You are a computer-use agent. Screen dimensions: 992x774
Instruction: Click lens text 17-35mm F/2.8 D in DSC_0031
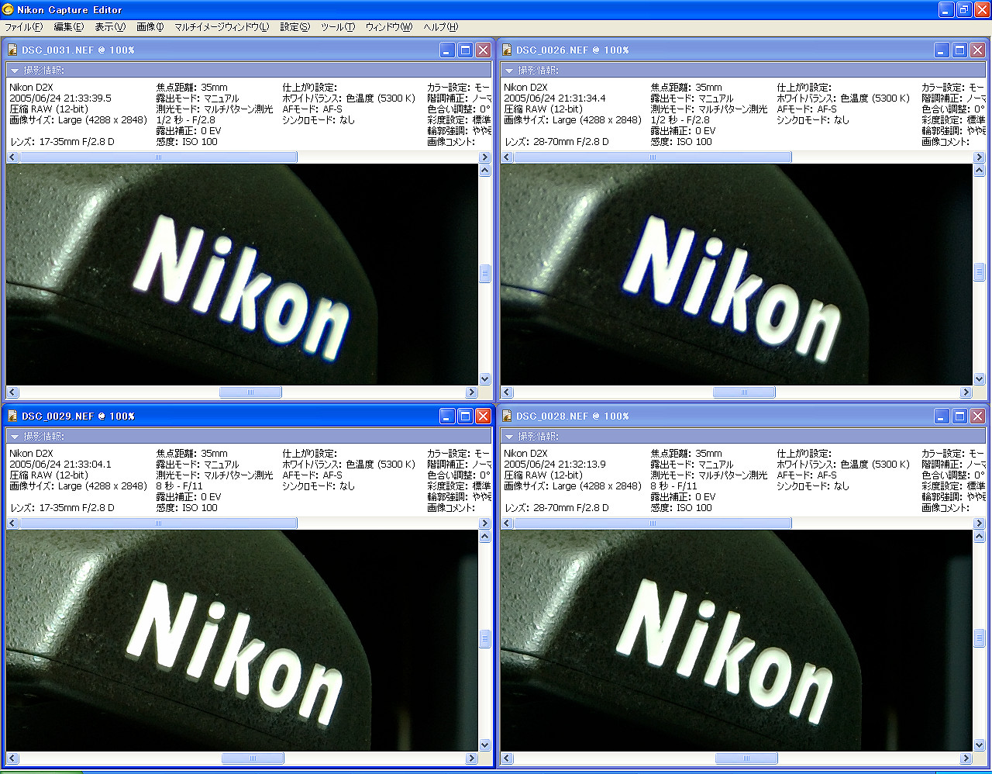click(77, 142)
